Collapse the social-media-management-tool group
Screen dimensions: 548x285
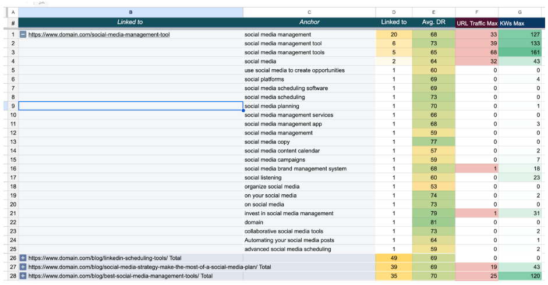(x=23, y=34)
